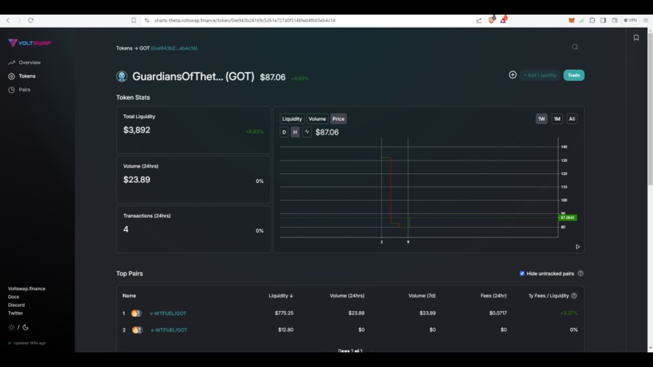The height and width of the screenshot is (367, 653).
Task: Click the browser forward arrow
Action: [x=19, y=20]
